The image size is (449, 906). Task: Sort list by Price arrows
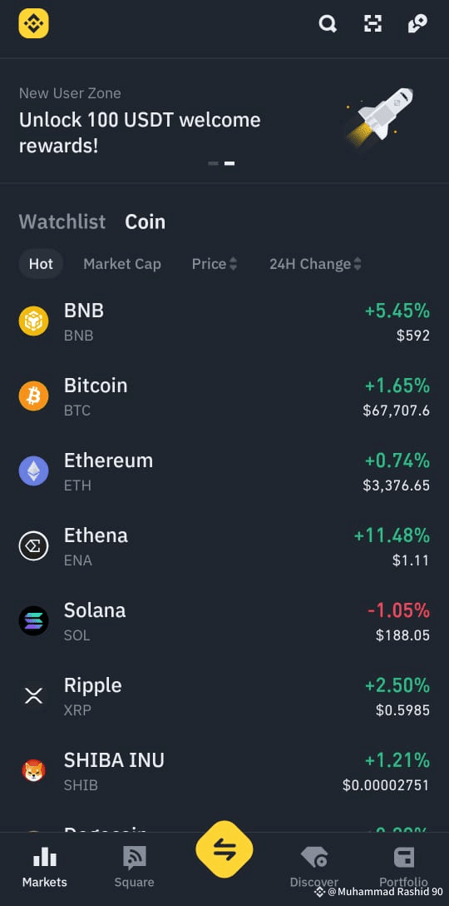[233, 264]
